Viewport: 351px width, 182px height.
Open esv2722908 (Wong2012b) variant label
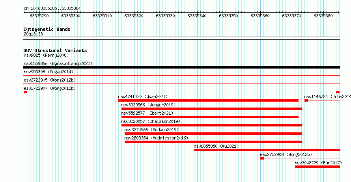(x=286, y=154)
